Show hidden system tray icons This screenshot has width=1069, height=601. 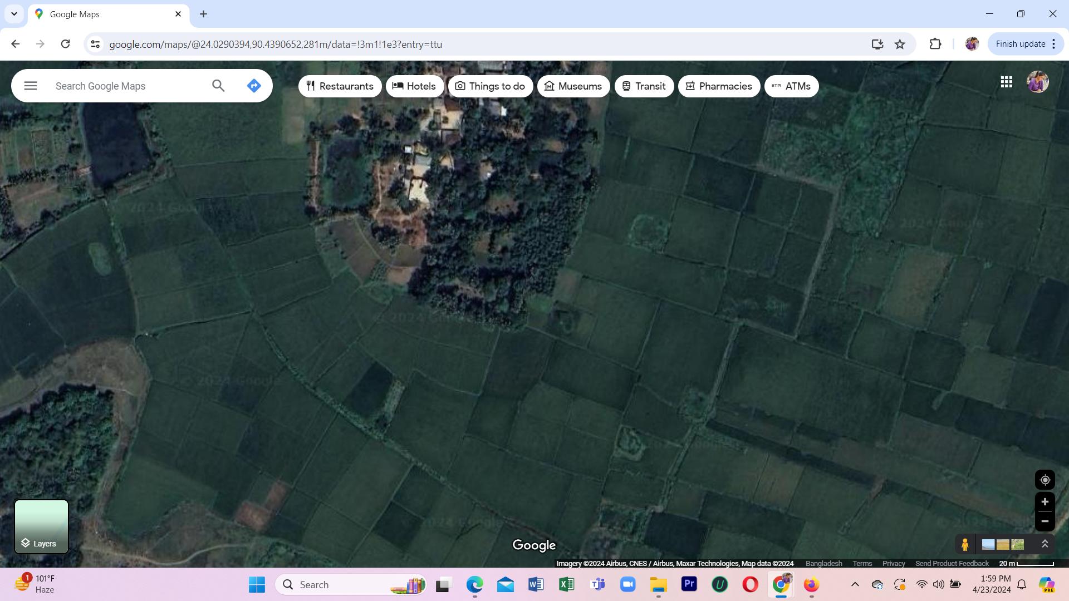pyautogui.click(x=855, y=584)
